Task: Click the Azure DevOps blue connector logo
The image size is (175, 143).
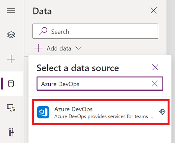Action: coord(43,112)
